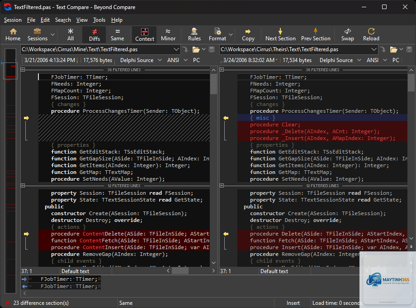Viewport: 416px width, 308px height.
Task: Expand the Format dropdown arrow
Action: point(231,35)
